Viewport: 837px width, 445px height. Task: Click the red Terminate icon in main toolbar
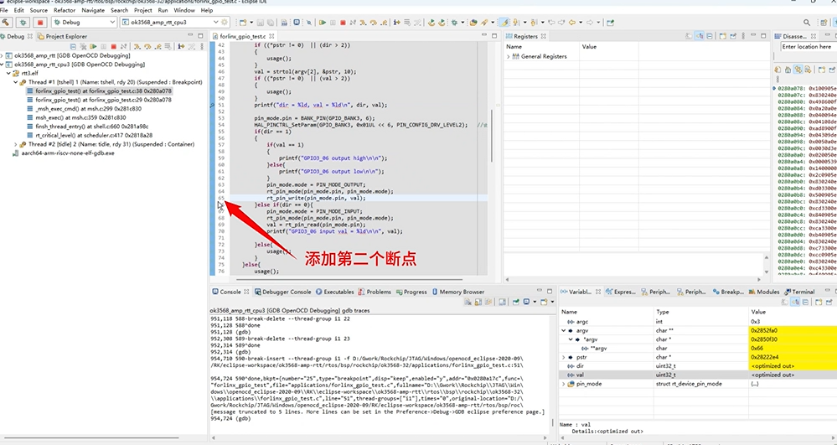(x=344, y=23)
